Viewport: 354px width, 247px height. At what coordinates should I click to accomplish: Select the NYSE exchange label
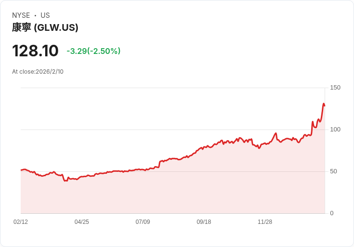pos(21,15)
